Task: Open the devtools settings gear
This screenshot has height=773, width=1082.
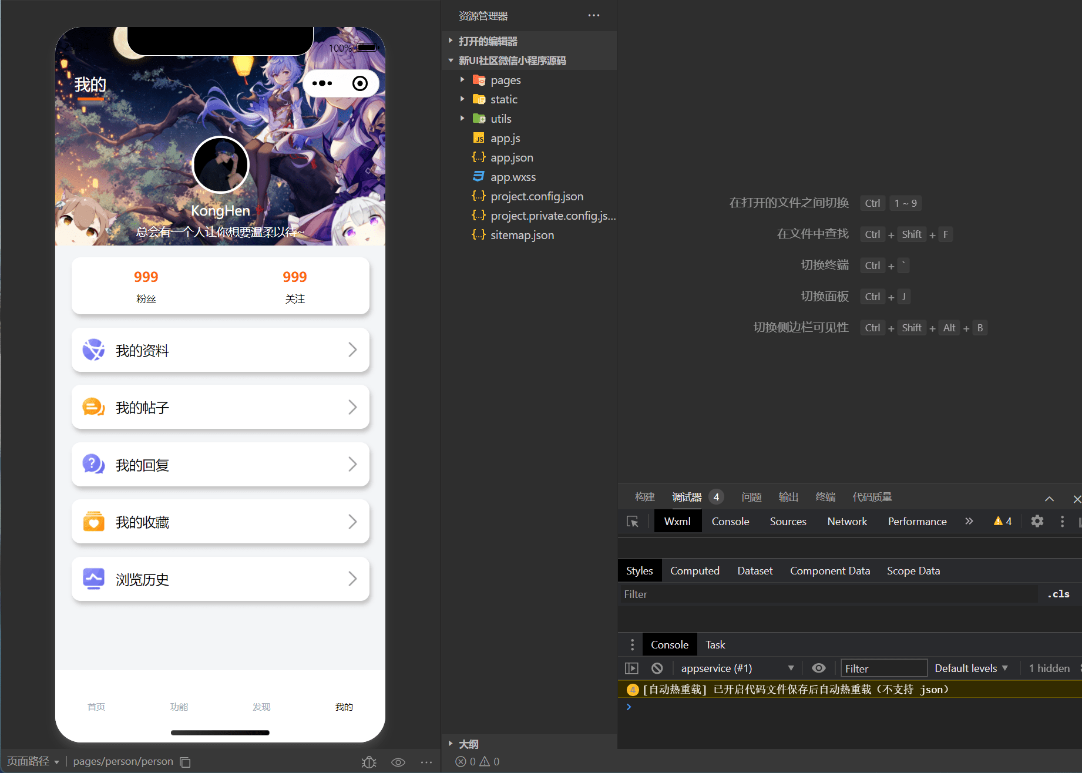Action: (x=1037, y=521)
